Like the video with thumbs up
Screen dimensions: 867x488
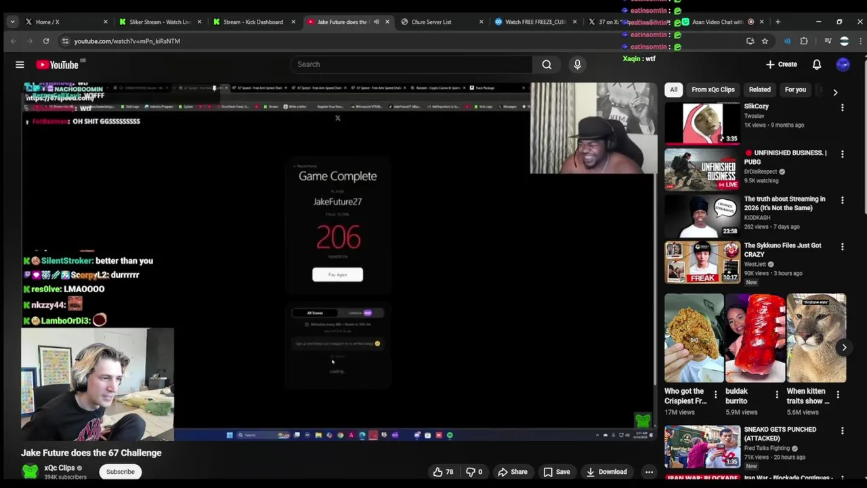click(443, 472)
